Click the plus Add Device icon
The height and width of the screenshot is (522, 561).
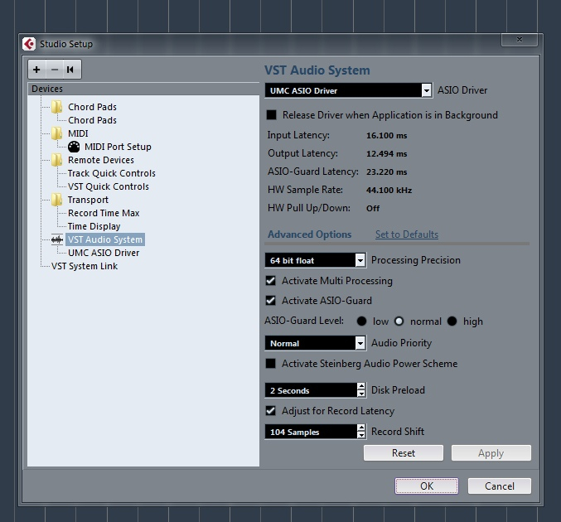[x=36, y=70]
